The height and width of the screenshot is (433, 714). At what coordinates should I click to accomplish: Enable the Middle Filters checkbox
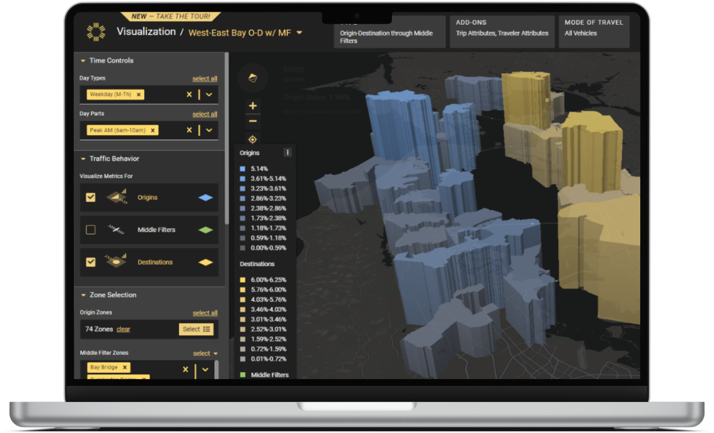click(91, 229)
